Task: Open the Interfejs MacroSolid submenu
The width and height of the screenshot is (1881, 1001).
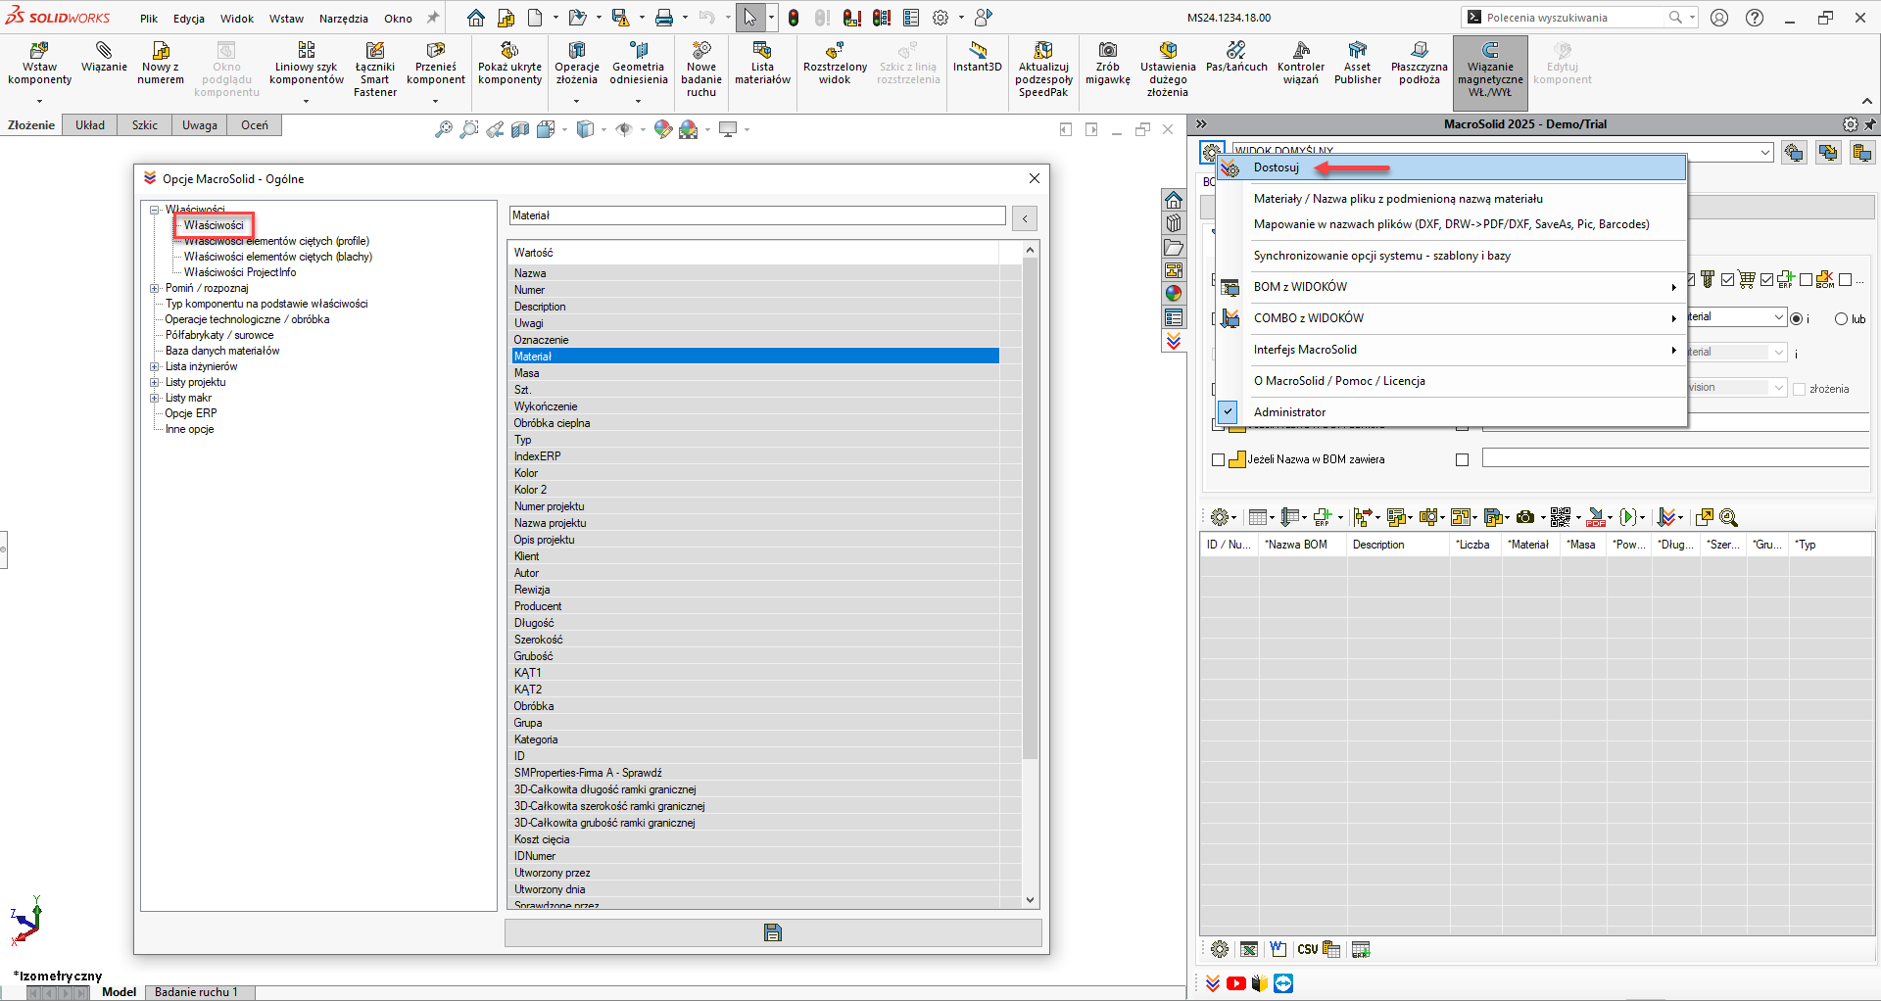Action: pos(1452,350)
